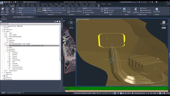Viewport: 170px width, 96px height.
Task: Click the navigation wheel compass left of viewport
Action: click(71, 22)
